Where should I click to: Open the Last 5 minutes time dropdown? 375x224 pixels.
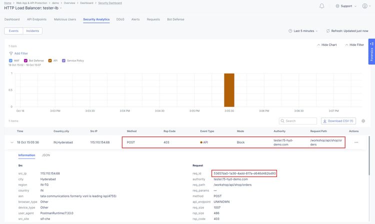(x=303, y=31)
